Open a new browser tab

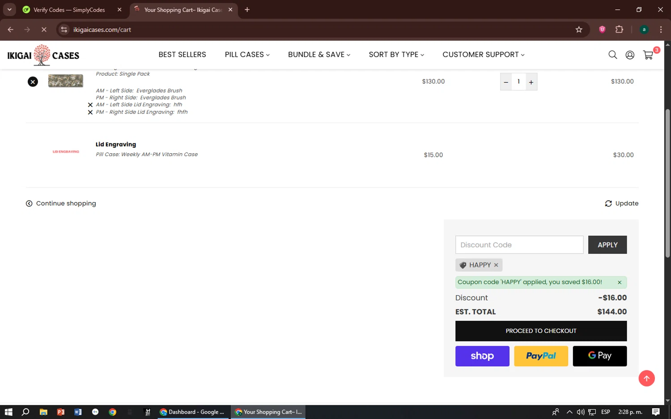tap(247, 10)
